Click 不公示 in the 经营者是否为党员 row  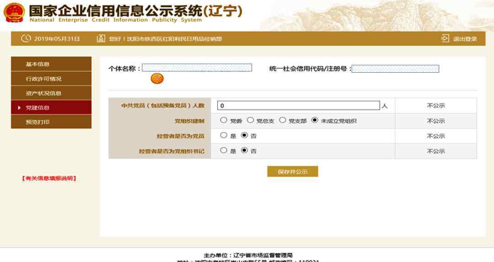(x=436, y=136)
